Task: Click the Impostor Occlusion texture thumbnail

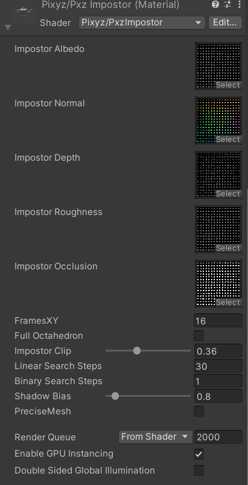Action: tap(218, 283)
